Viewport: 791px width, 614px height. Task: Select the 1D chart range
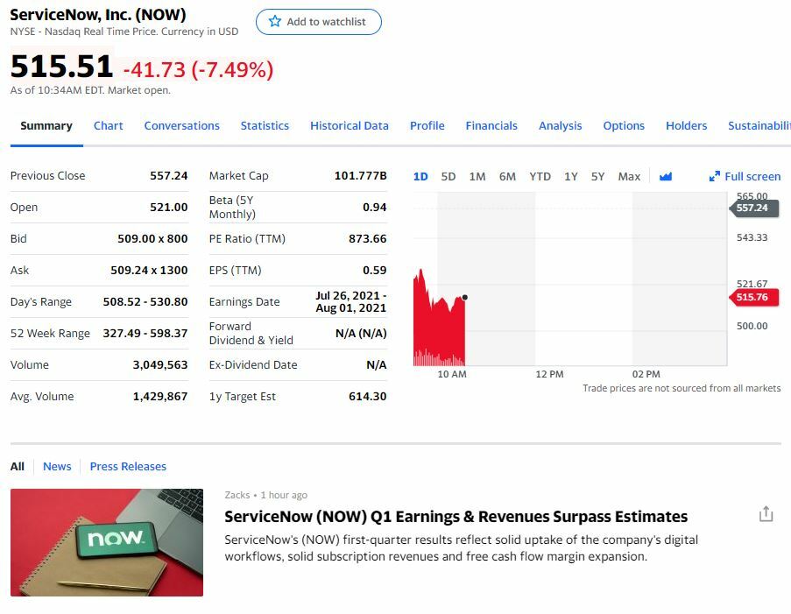420,177
